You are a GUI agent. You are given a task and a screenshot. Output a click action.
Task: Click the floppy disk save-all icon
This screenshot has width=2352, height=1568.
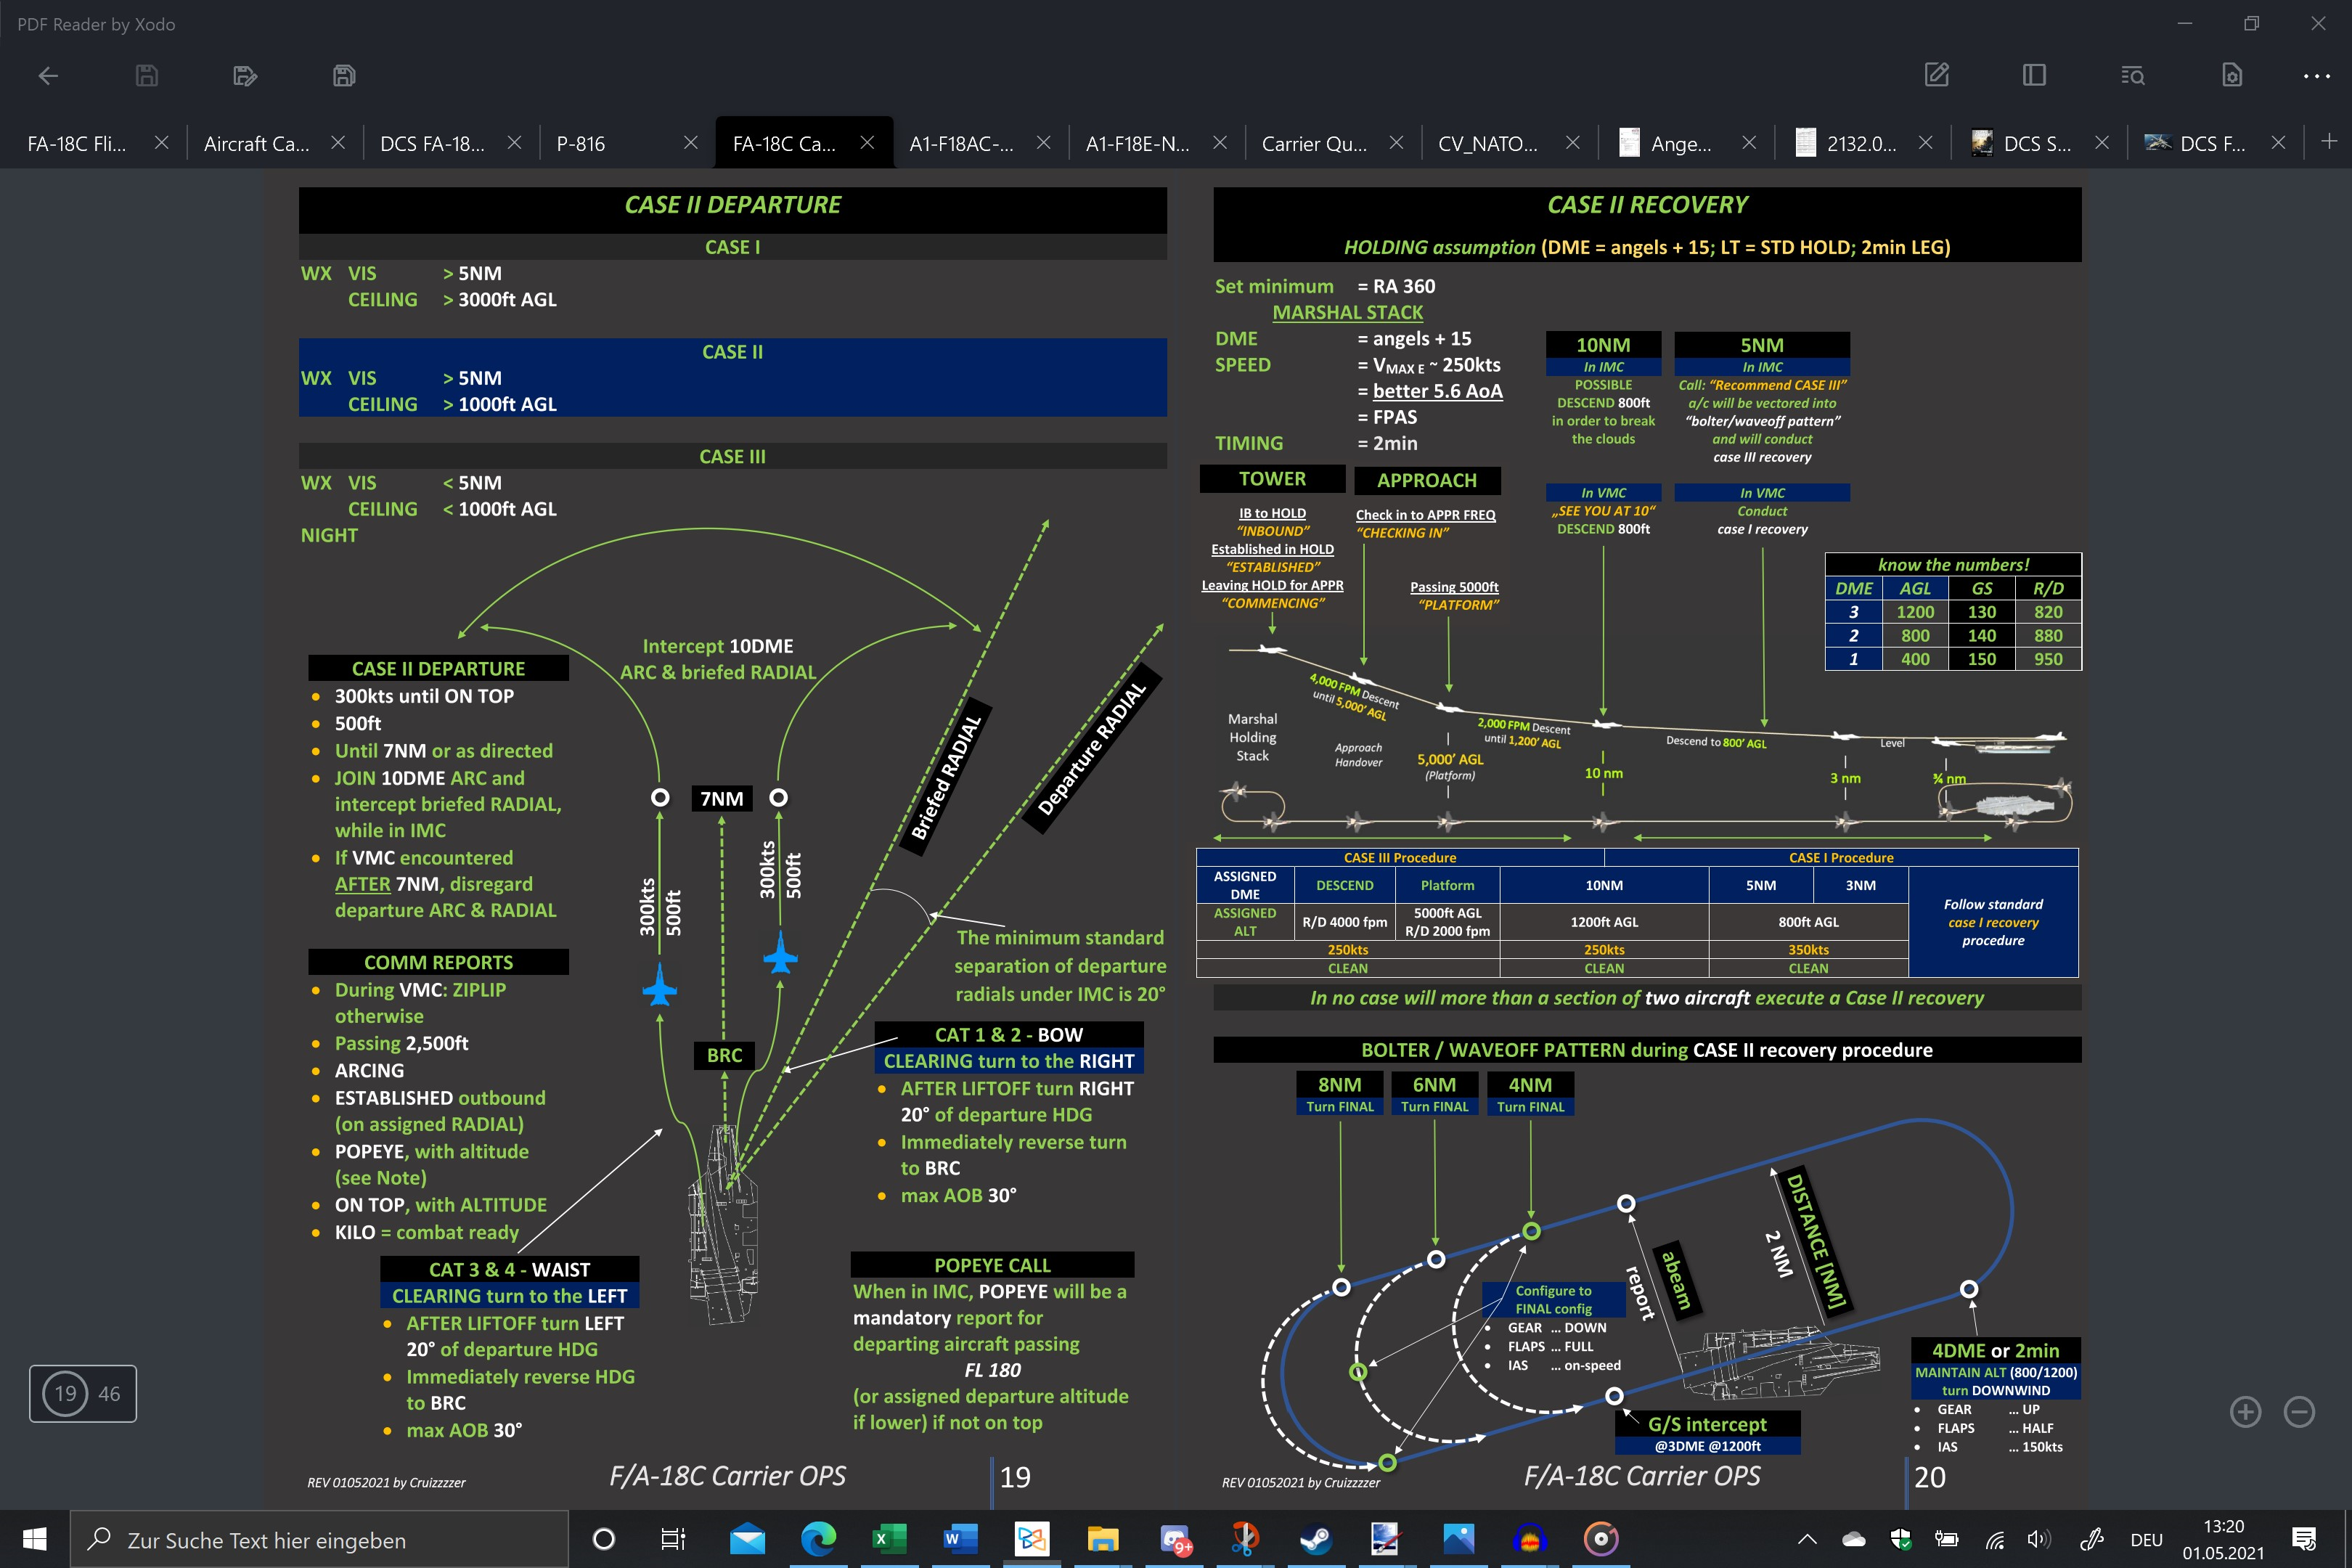click(343, 76)
